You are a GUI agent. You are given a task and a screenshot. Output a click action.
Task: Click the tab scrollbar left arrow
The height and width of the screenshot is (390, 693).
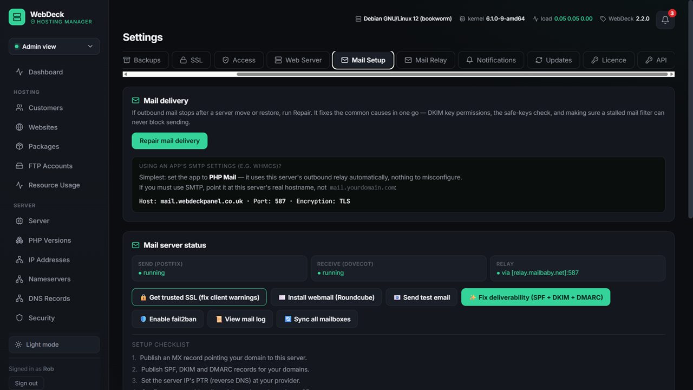click(126, 74)
